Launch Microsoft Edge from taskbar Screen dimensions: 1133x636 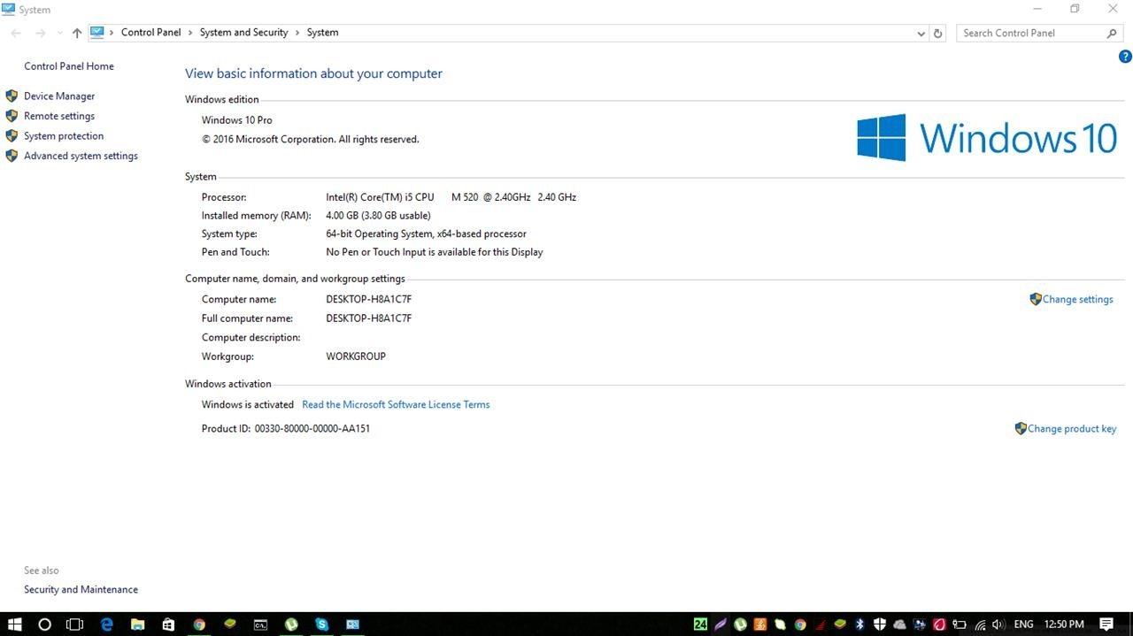(107, 624)
